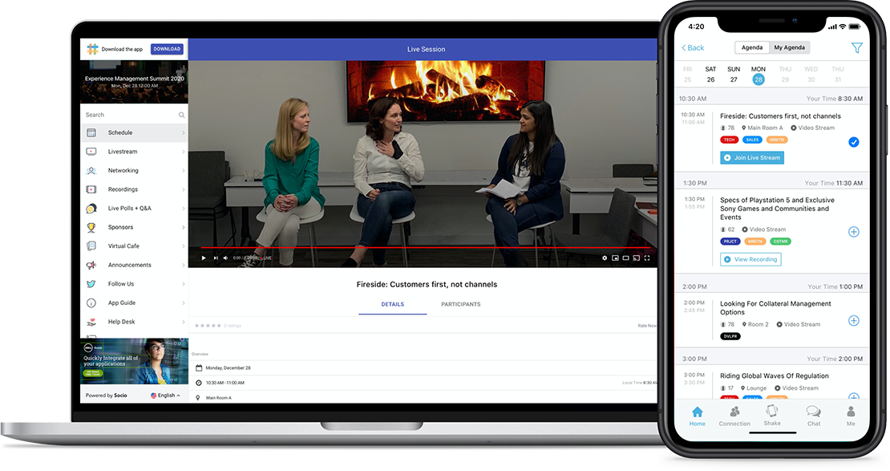Tap the green CSTMR tag

[780, 242]
